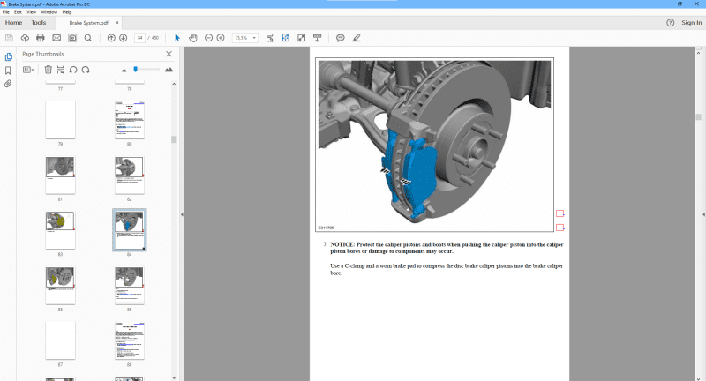Zoom out with the minus button
The height and width of the screenshot is (381, 706).
[x=209, y=38]
